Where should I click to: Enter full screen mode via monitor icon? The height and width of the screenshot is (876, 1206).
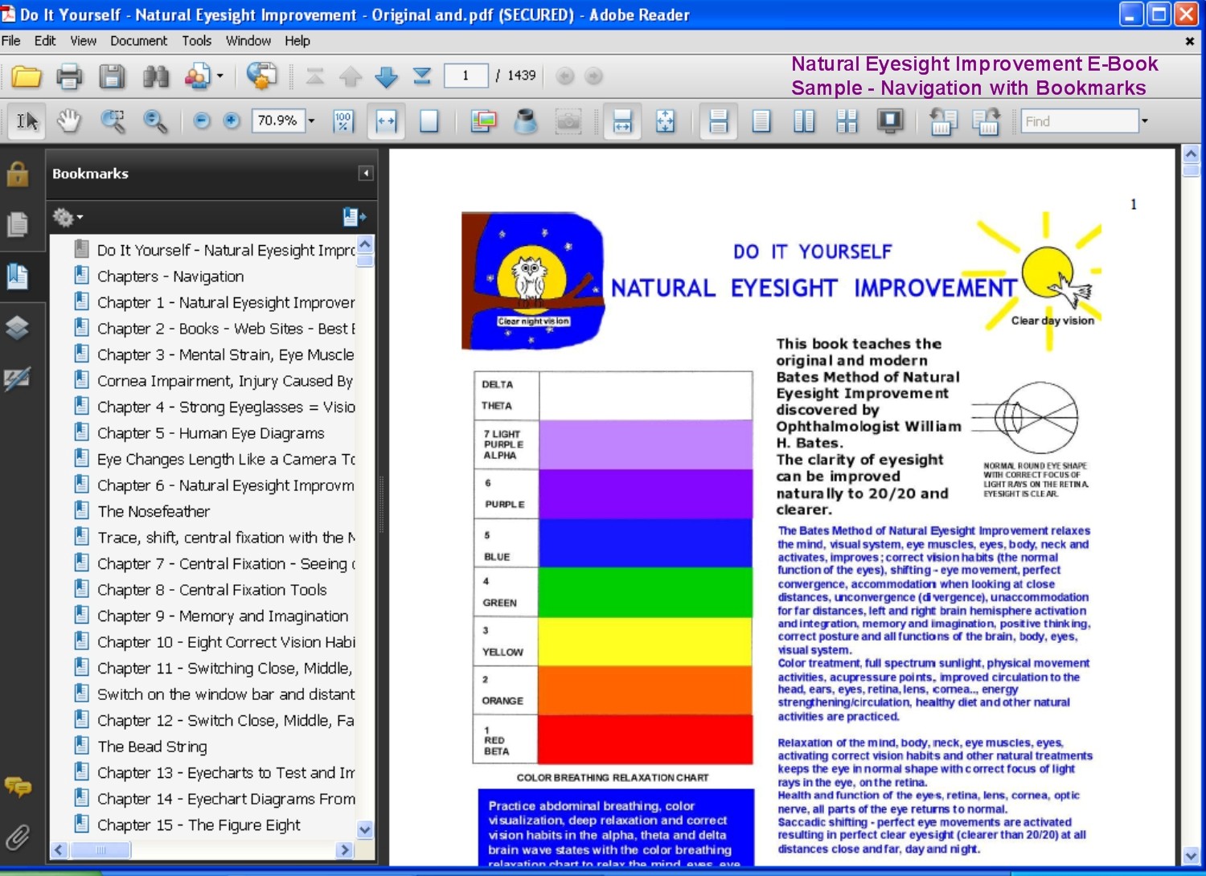[890, 121]
